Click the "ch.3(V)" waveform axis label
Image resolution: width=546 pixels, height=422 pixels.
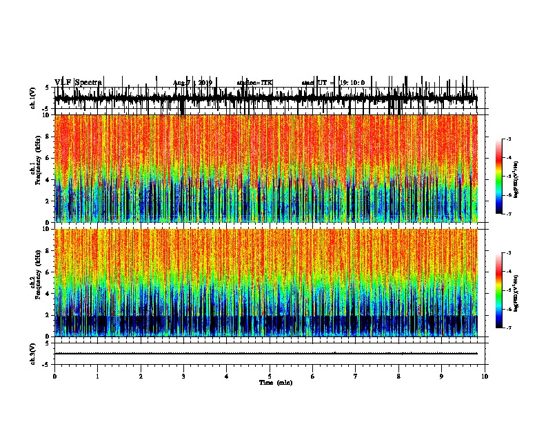(32, 354)
